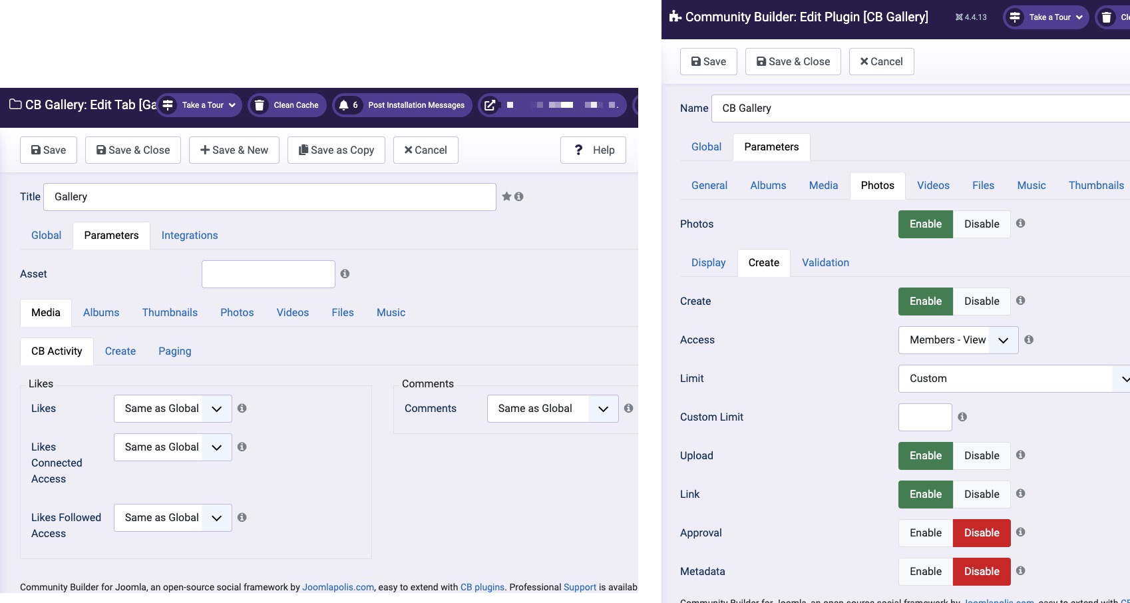
Task: Expand the Likes Followed Access dropdown
Action: click(x=172, y=518)
